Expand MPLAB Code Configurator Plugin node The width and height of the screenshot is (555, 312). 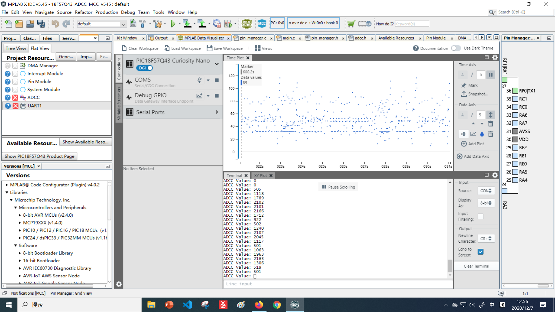point(7,185)
